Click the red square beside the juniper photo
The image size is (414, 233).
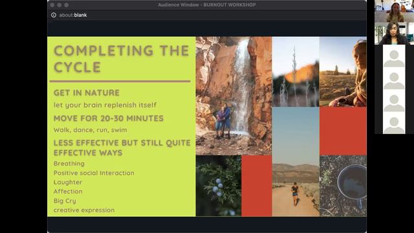[x=257, y=186]
